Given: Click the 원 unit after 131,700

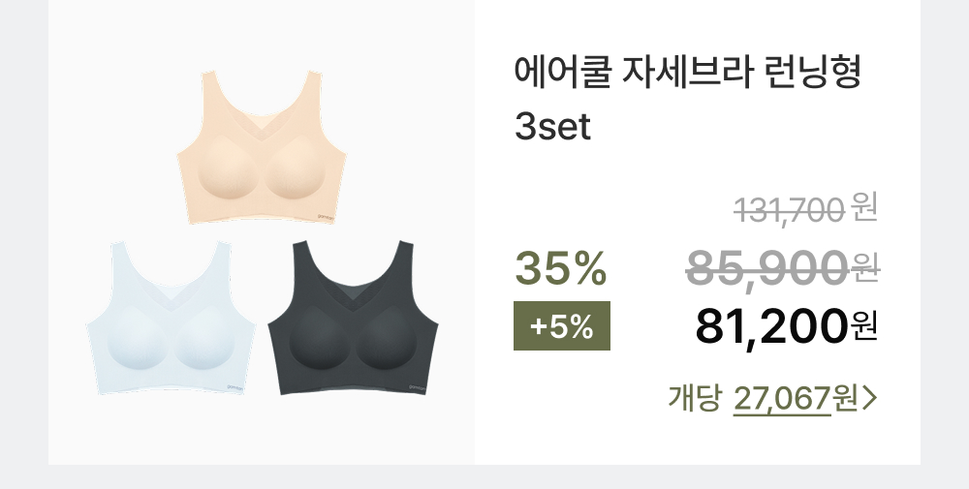Looking at the screenshot, I should pyautogui.click(x=864, y=207).
